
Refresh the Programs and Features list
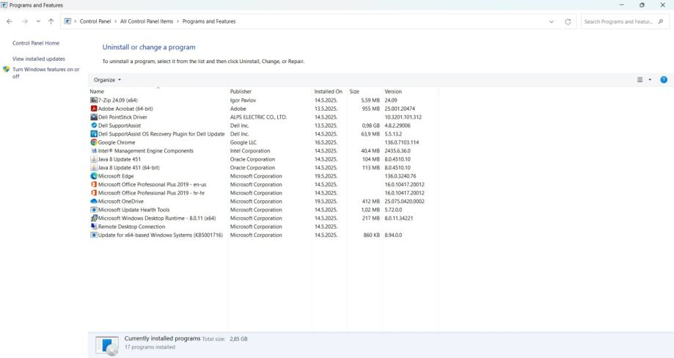coord(568,21)
